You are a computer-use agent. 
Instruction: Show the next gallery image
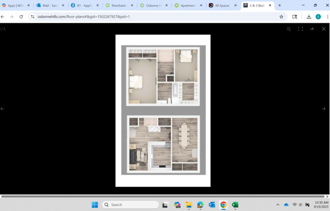coord(324,109)
